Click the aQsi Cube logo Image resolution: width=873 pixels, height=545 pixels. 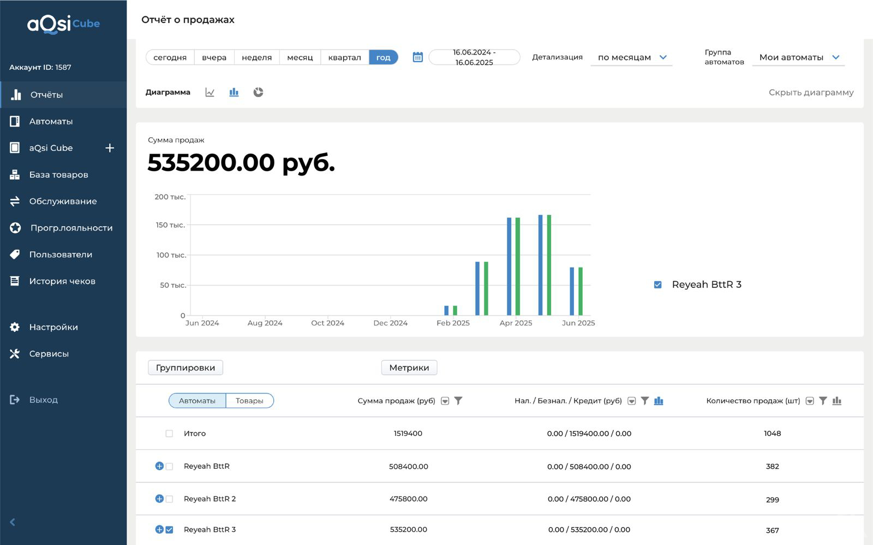(x=63, y=24)
